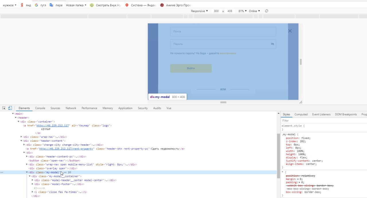The width and height of the screenshot is (367, 198).
Task: Expand the mobile-menu-list div node
Action: click(x=27, y=165)
